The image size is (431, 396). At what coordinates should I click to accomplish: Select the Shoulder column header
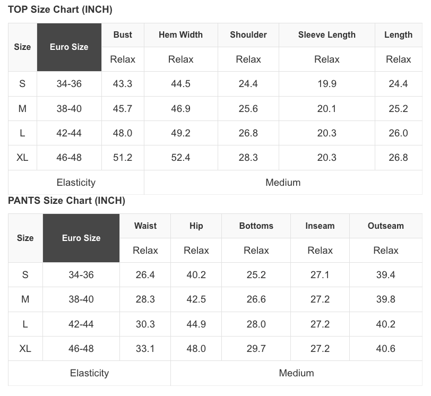pos(248,35)
